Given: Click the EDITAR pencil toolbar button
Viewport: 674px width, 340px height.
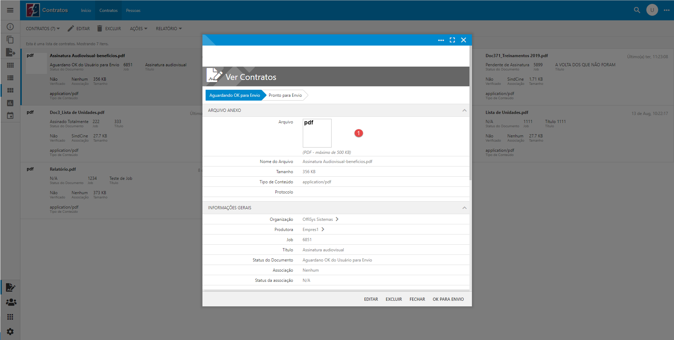Looking at the screenshot, I should [79, 28].
